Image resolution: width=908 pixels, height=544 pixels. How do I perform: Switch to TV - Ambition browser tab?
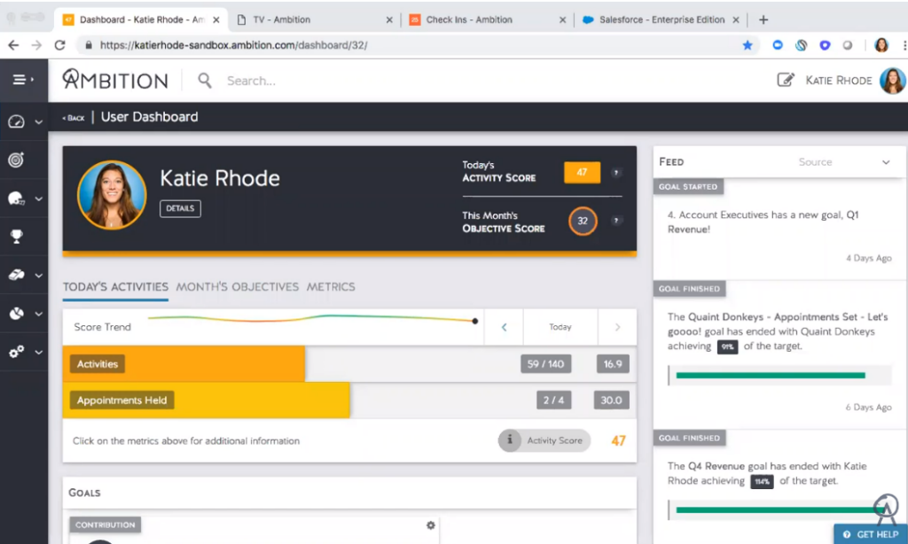pos(313,19)
